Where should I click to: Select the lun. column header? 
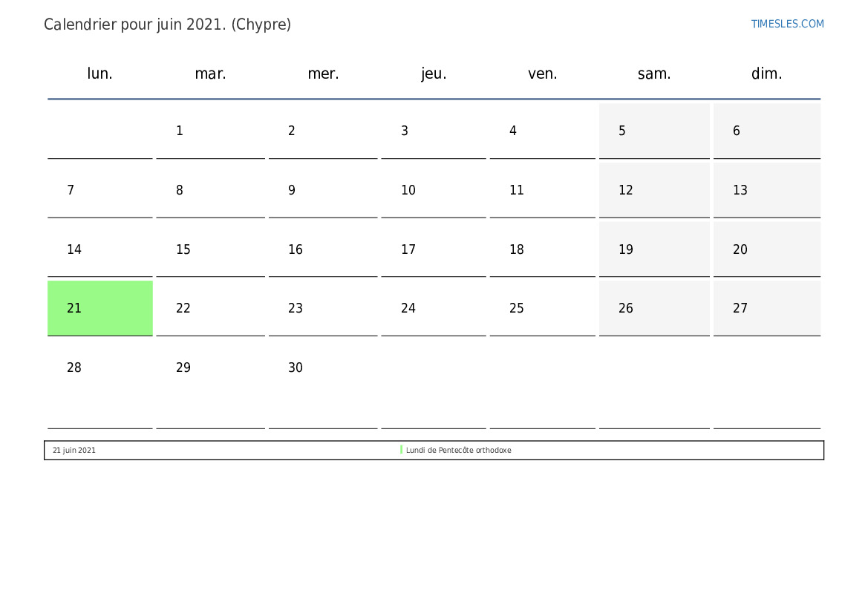tap(99, 74)
